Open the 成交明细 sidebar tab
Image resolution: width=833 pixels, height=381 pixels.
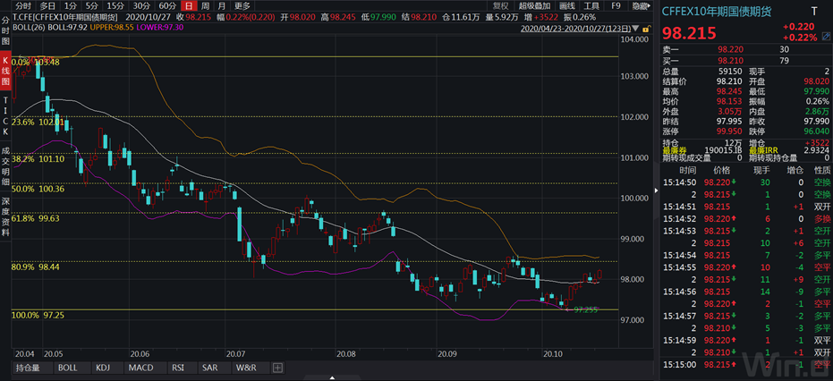coord(5,165)
